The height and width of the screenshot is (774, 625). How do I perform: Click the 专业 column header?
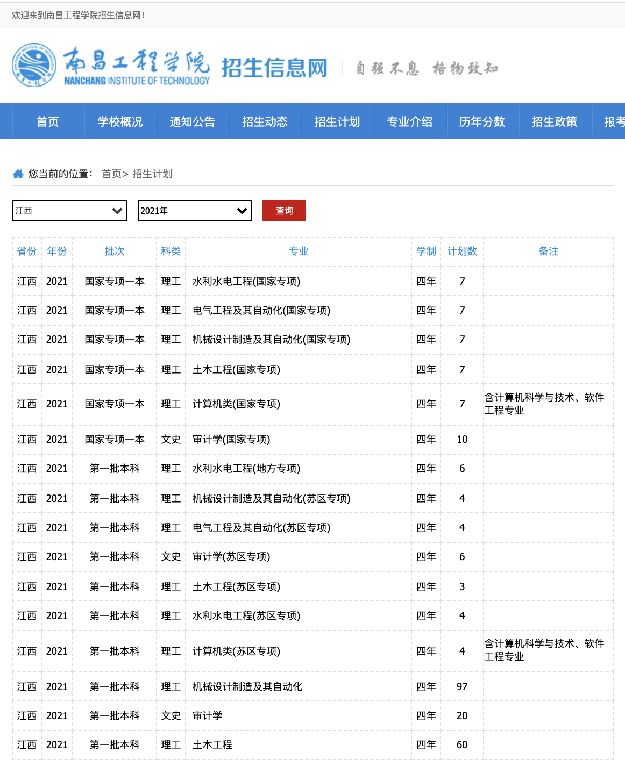[299, 251]
